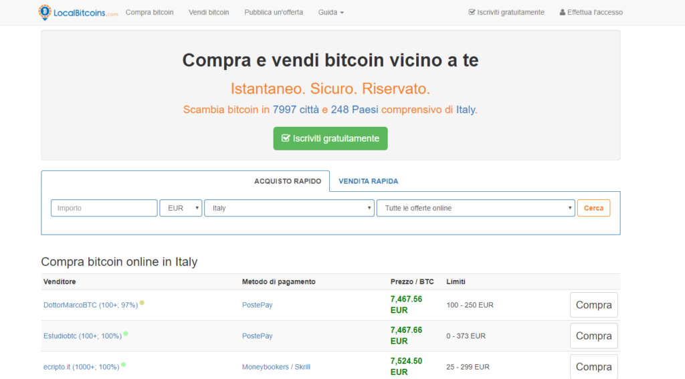Click the Metodo di pagamento column header
The width and height of the screenshot is (685, 379).
[279, 281]
